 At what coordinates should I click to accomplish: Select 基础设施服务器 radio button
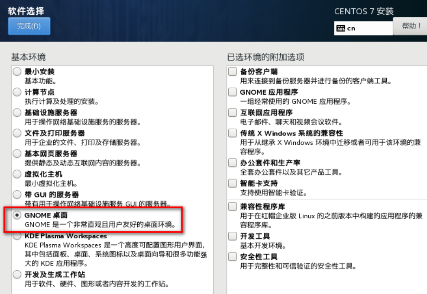click(x=17, y=113)
